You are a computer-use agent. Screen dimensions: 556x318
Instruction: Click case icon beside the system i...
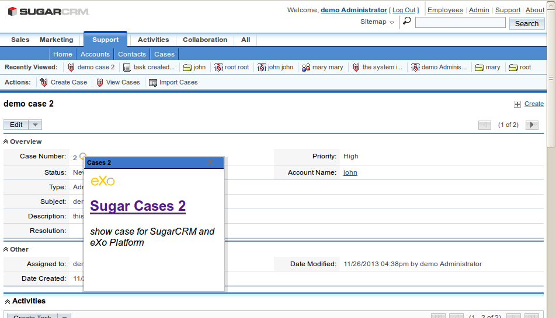tap(356, 67)
